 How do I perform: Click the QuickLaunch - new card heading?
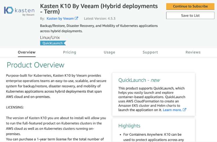139,80
